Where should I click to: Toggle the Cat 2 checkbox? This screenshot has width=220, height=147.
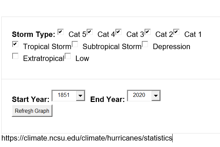(148, 32)
